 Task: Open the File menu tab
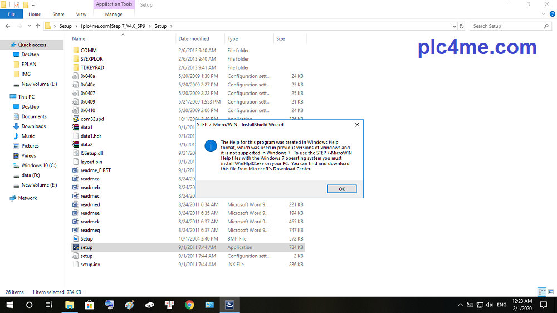click(x=11, y=14)
